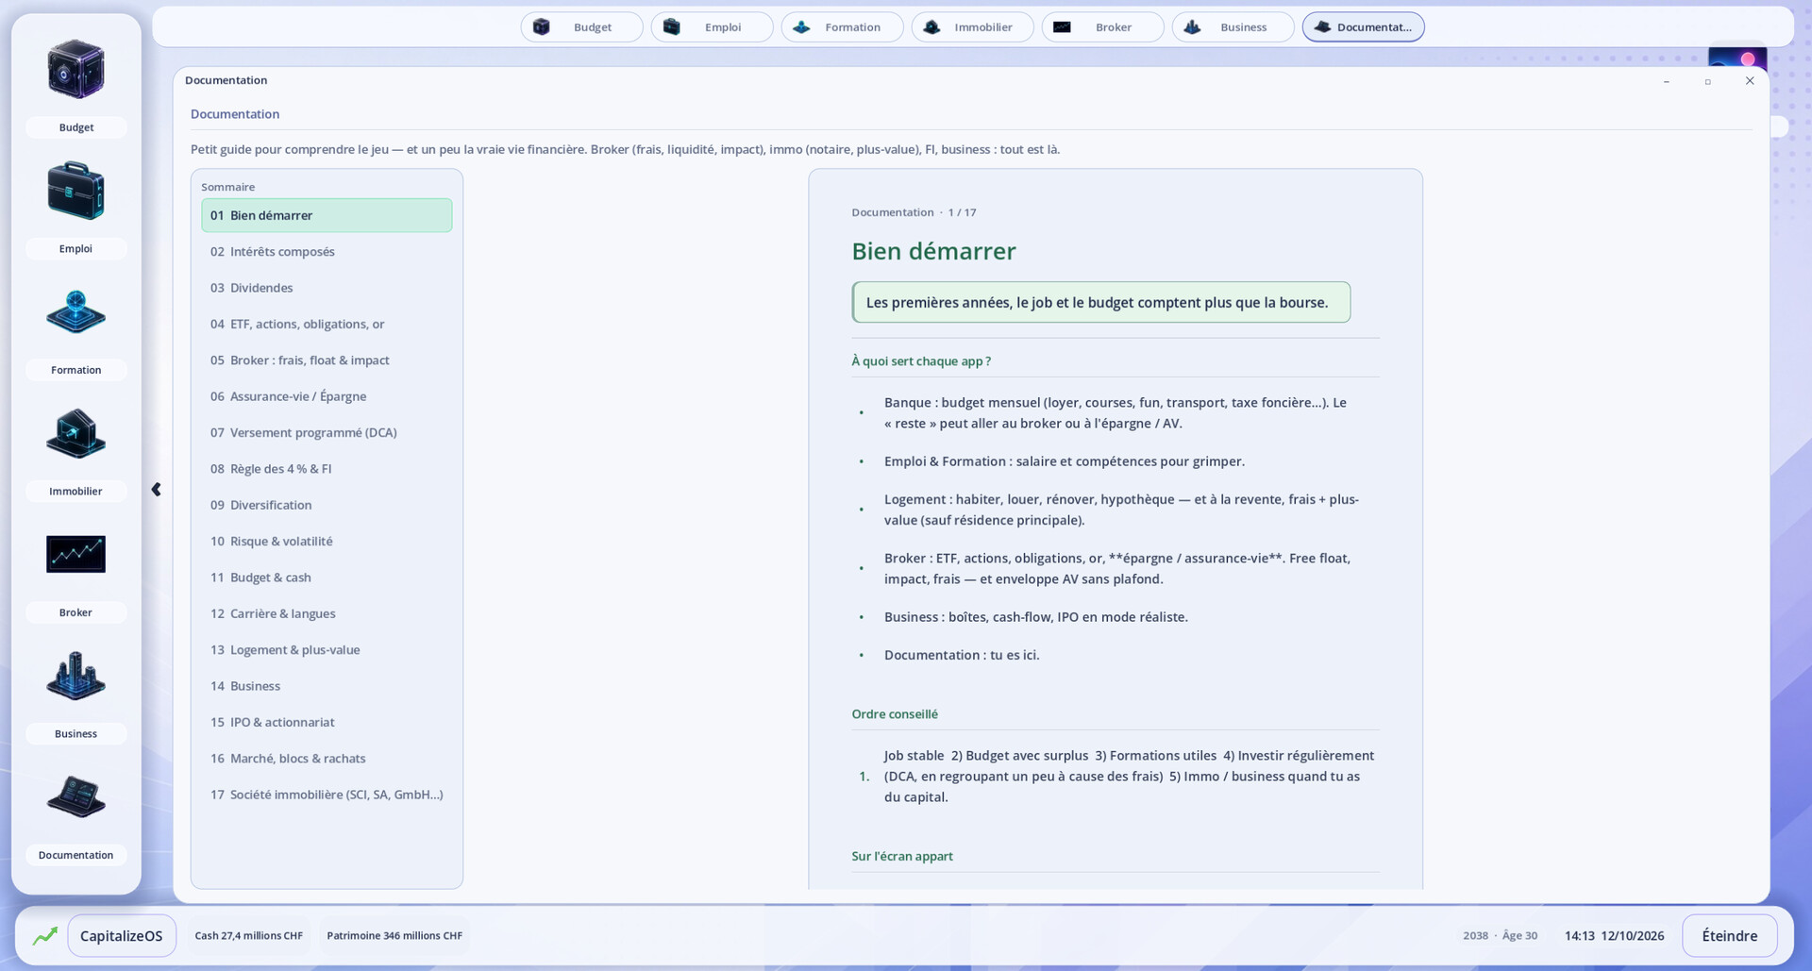This screenshot has height=971, width=1812.
Task: Open chapter 08 Règle des 4 % & FI
Action: 327,469
